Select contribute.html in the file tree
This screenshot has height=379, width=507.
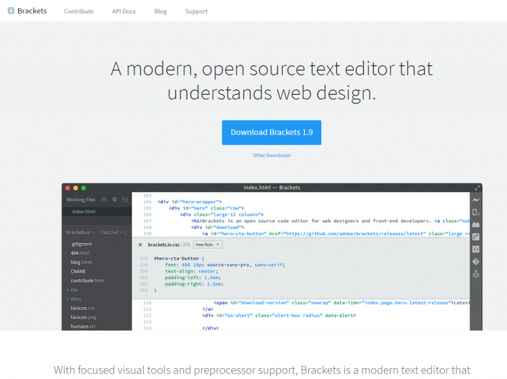pyautogui.click(x=87, y=281)
